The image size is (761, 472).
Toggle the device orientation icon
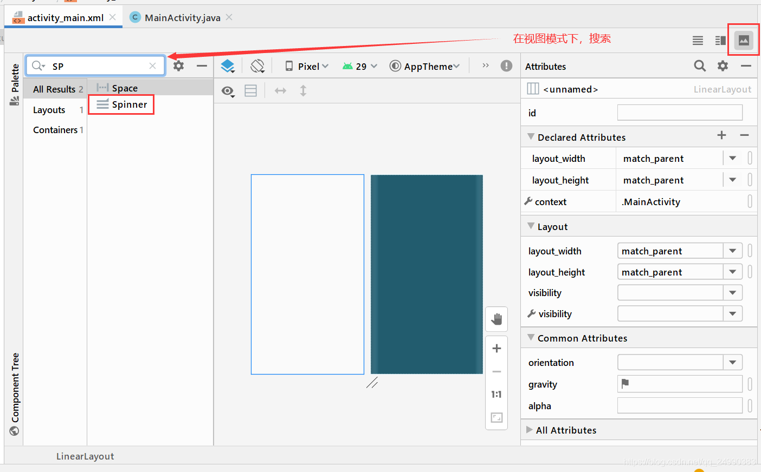[257, 66]
